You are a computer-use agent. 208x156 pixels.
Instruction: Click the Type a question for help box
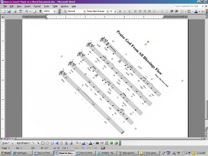click(x=188, y=6)
